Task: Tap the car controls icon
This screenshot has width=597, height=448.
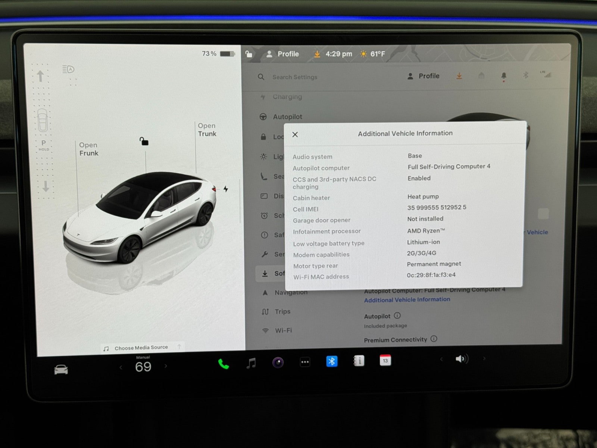Action: [x=61, y=370]
